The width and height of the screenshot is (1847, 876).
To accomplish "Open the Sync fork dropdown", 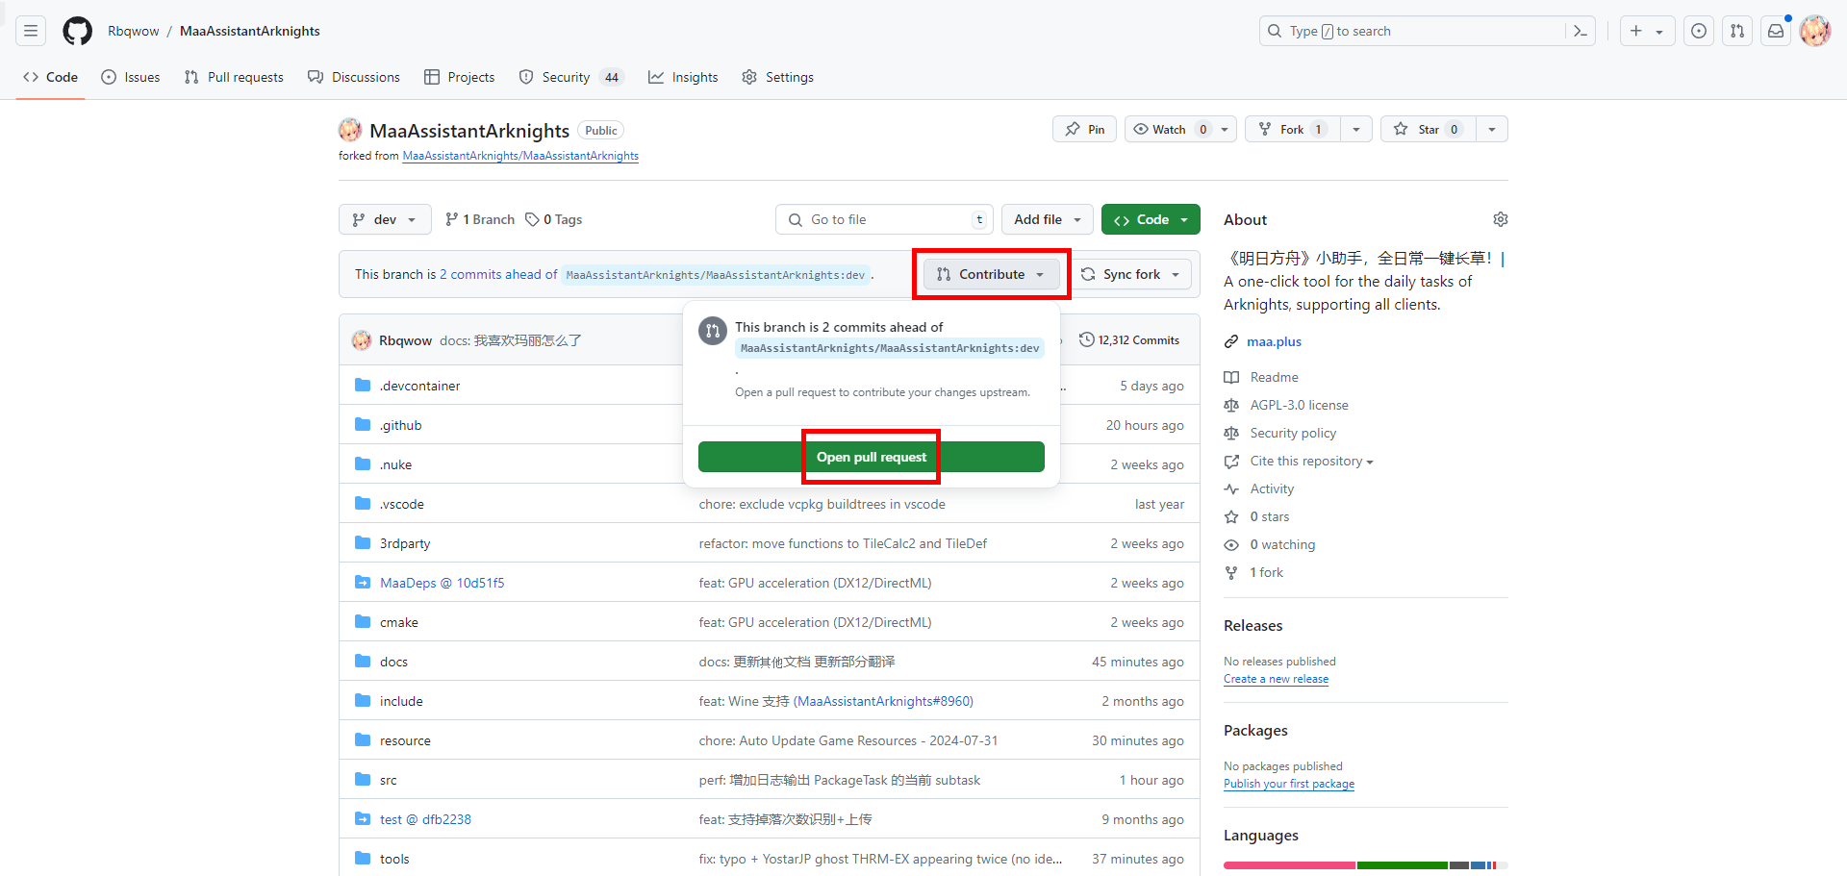I will pos(1130,274).
